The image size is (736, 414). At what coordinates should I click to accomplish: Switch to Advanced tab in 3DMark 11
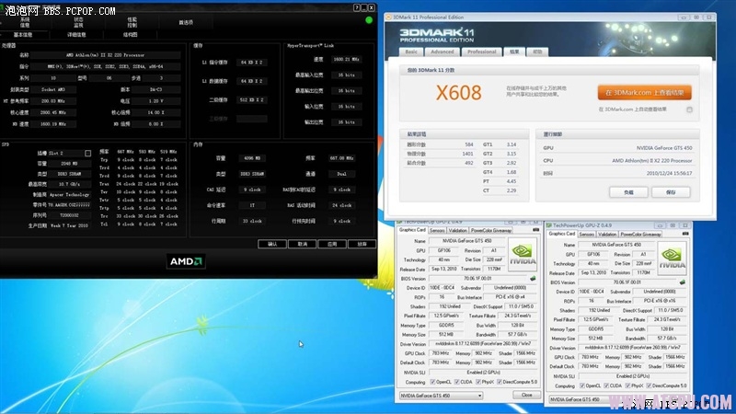coord(443,52)
